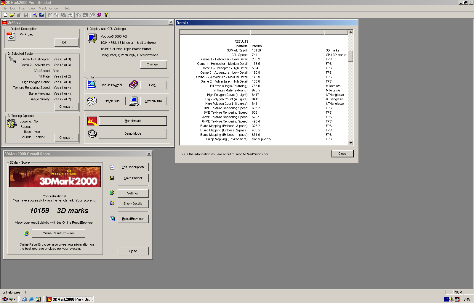Click the floppy disk icon beside Save Project
Image resolution: width=474 pixels, height=303 pixels.
pos(112,178)
